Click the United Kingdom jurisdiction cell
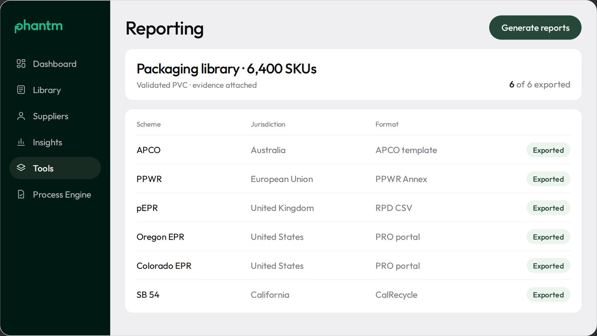597x336 pixels. tap(282, 208)
